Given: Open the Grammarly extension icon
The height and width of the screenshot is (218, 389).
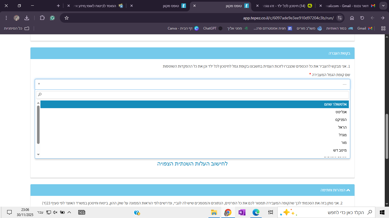Looking at the screenshot, I should coord(52,18).
